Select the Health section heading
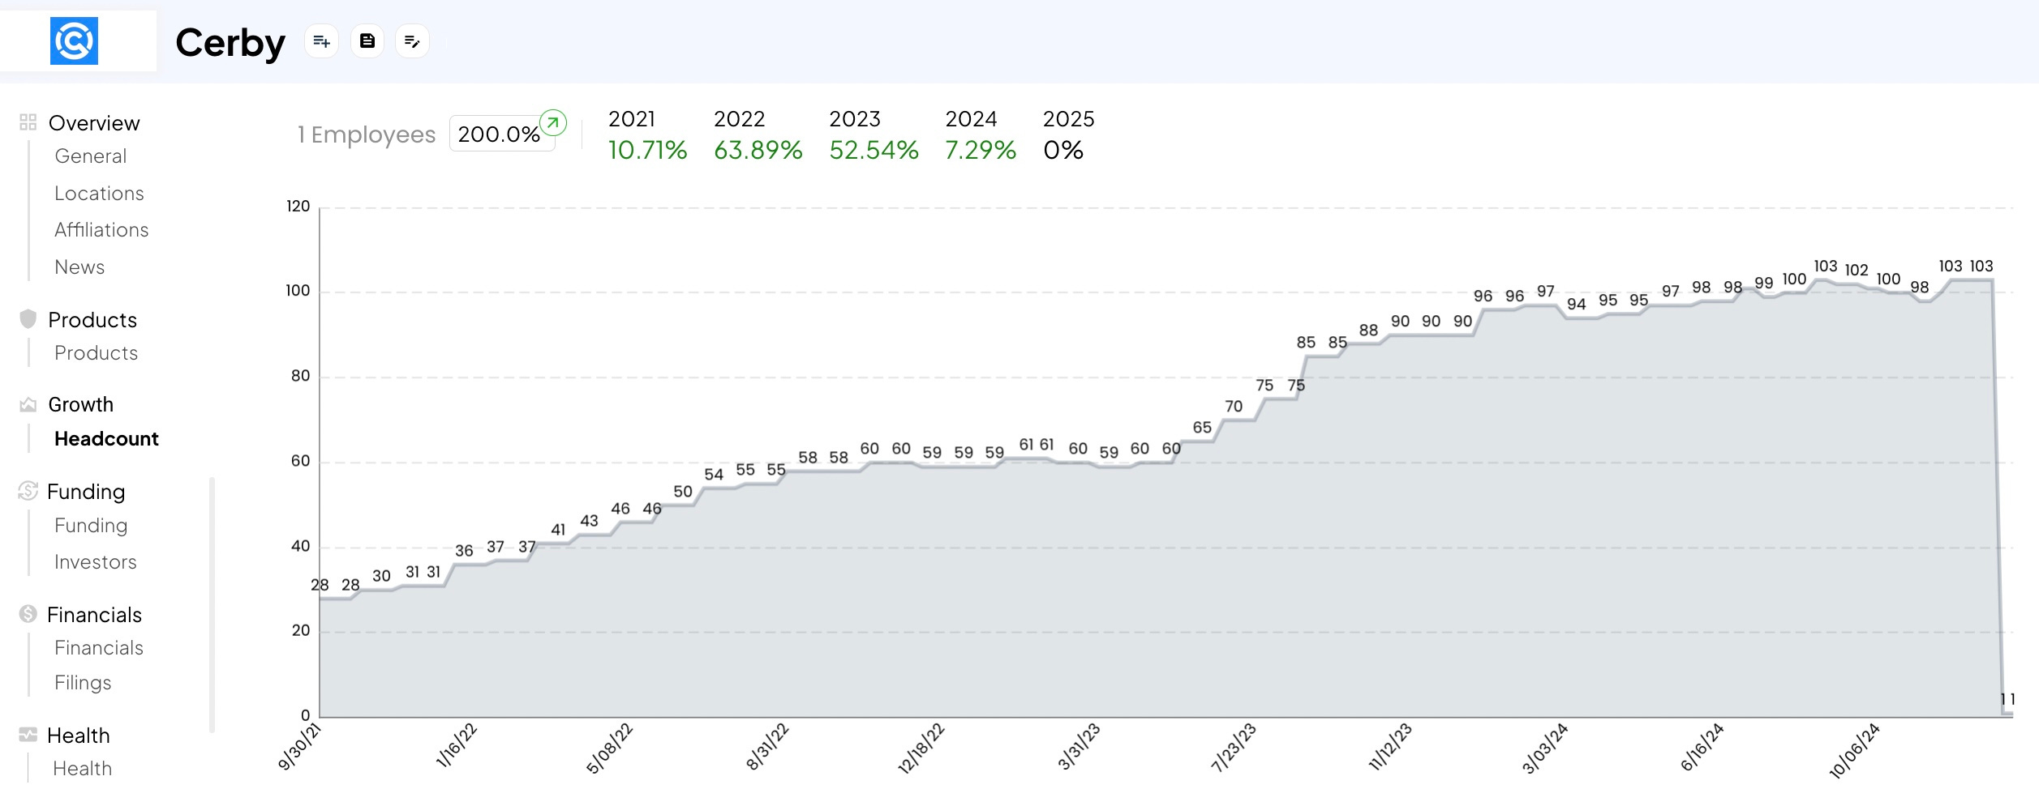The width and height of the screenshot is (2039, 789). tap(79, 736)
